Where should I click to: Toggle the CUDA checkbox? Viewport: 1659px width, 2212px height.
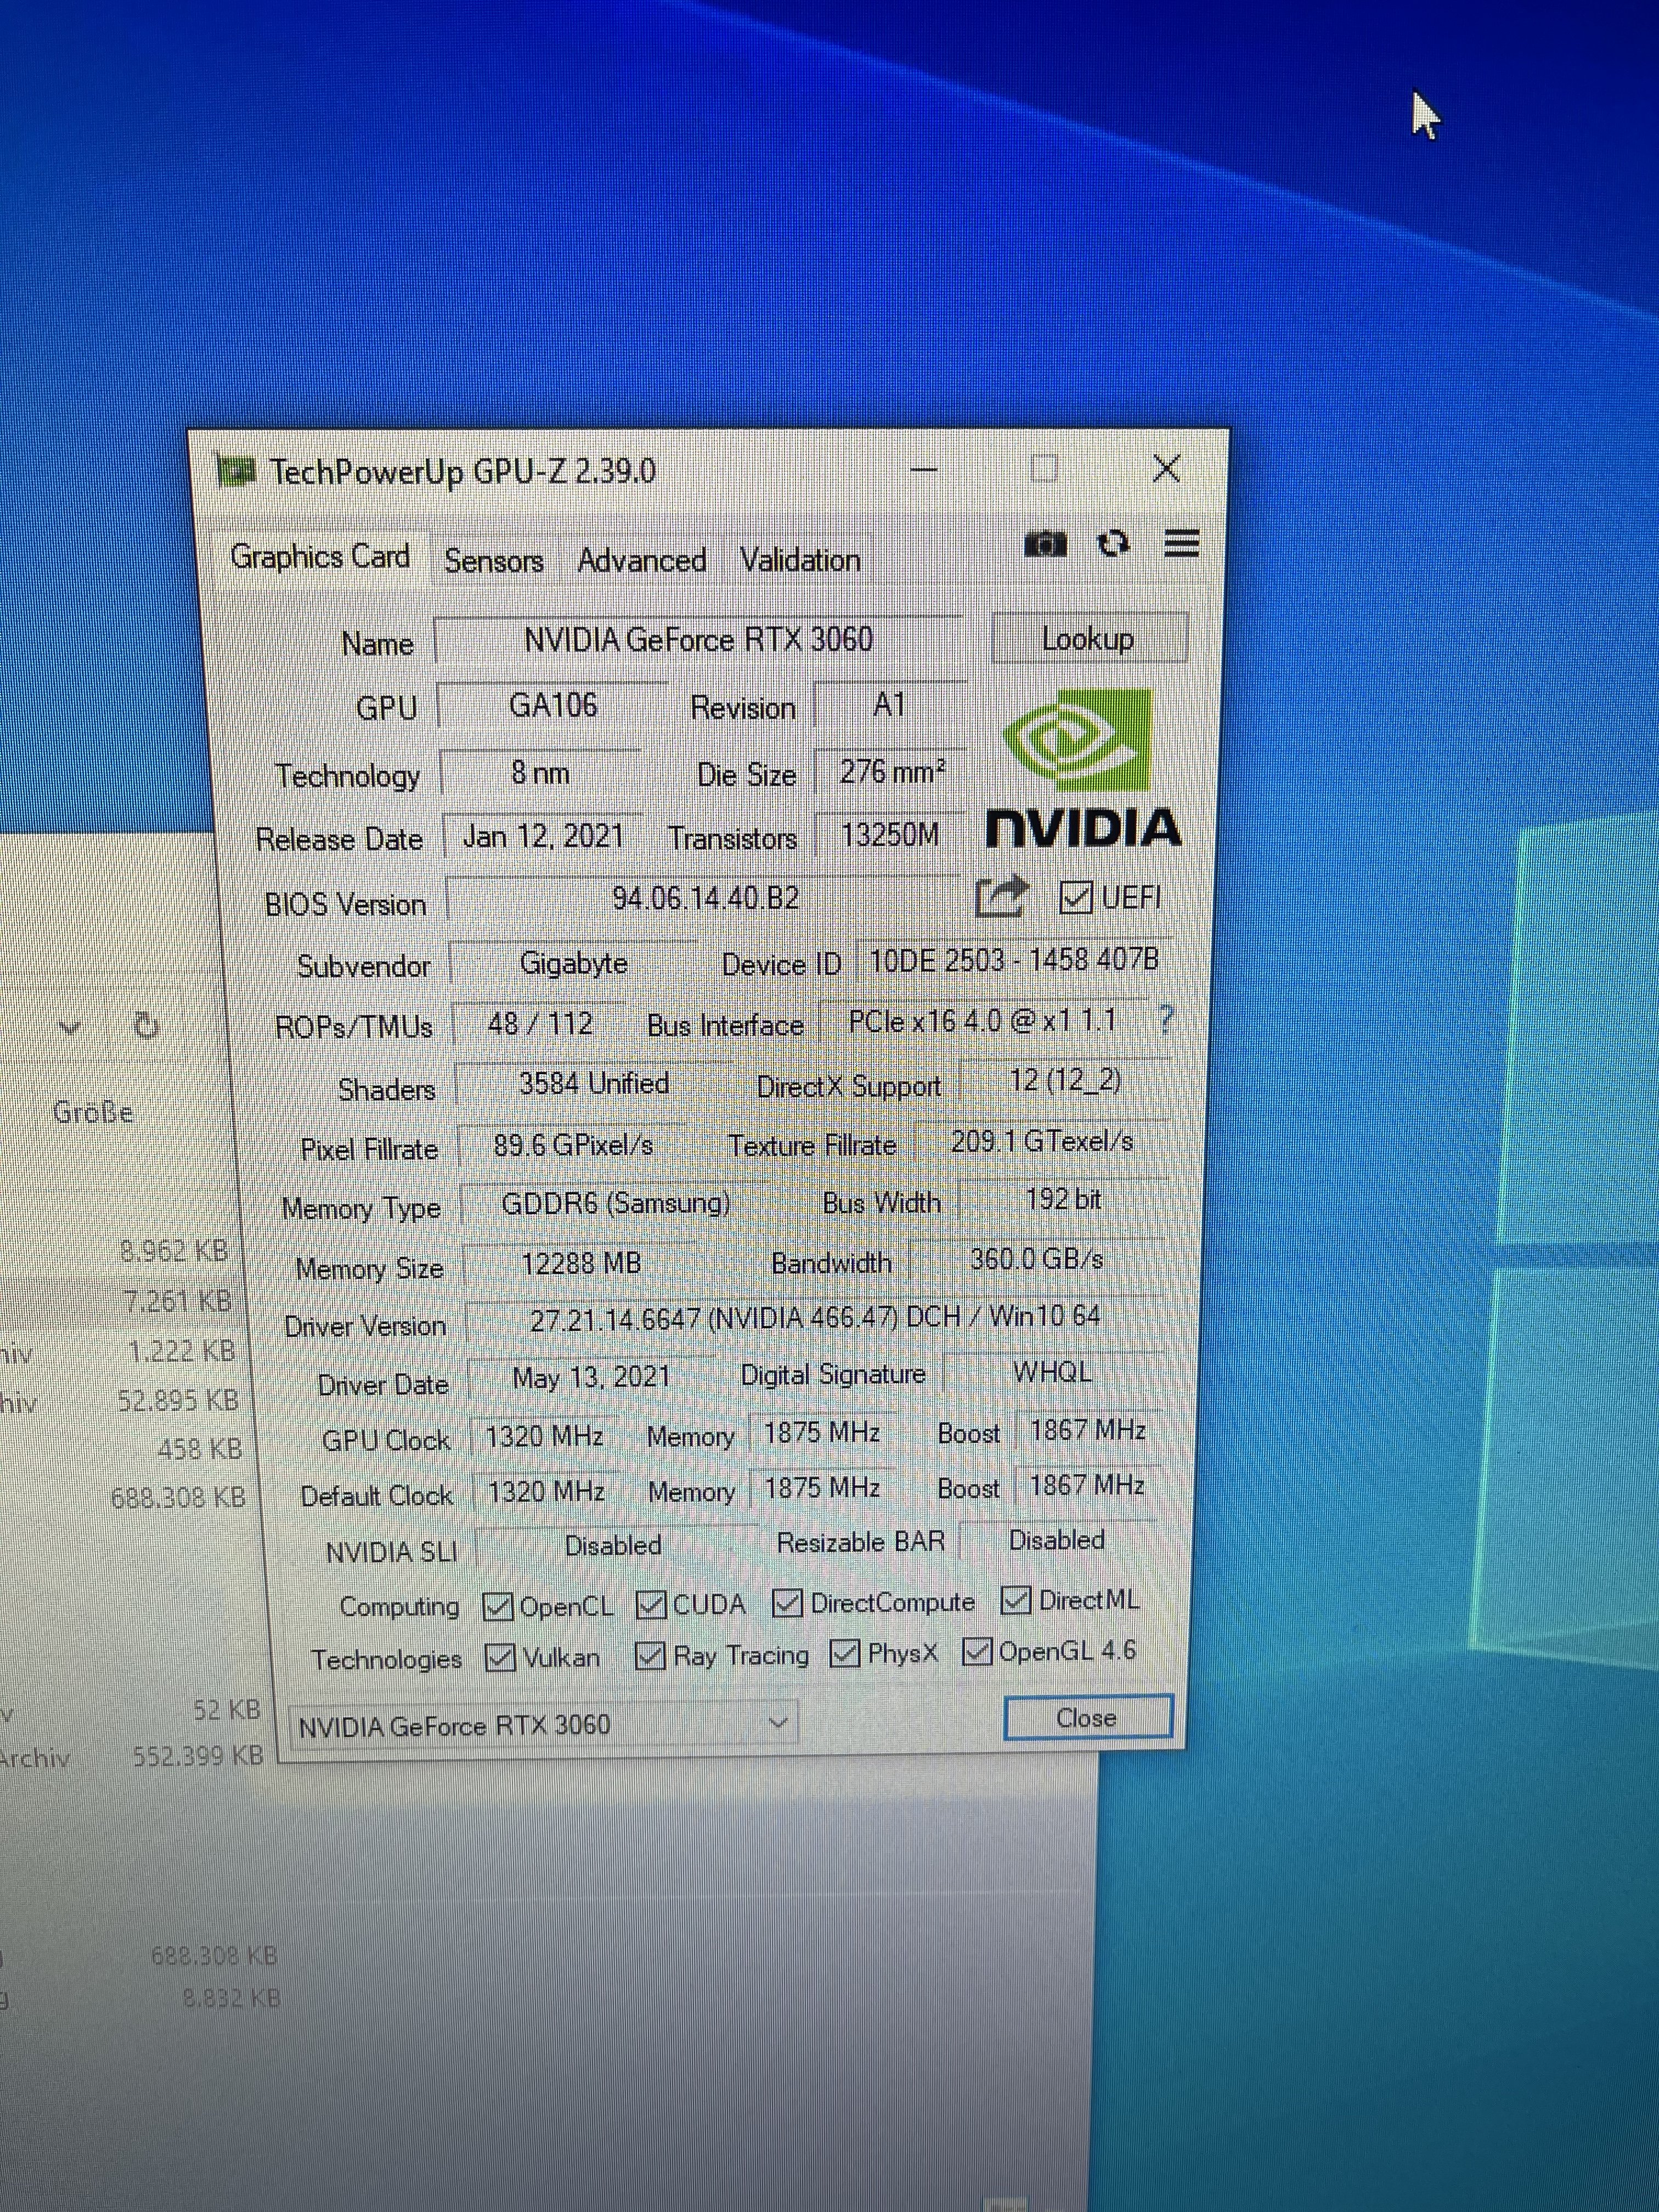point(651,1605)
